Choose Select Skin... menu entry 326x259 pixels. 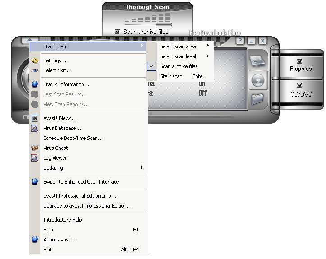point(88,70)
